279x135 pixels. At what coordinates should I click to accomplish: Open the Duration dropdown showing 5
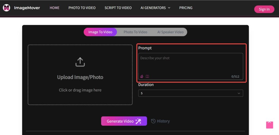click(190, 93)
